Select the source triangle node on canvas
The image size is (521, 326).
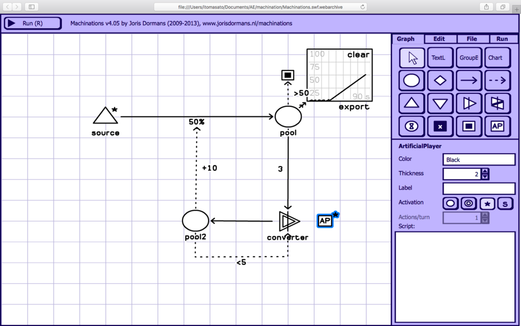click(x=106, y=116)
